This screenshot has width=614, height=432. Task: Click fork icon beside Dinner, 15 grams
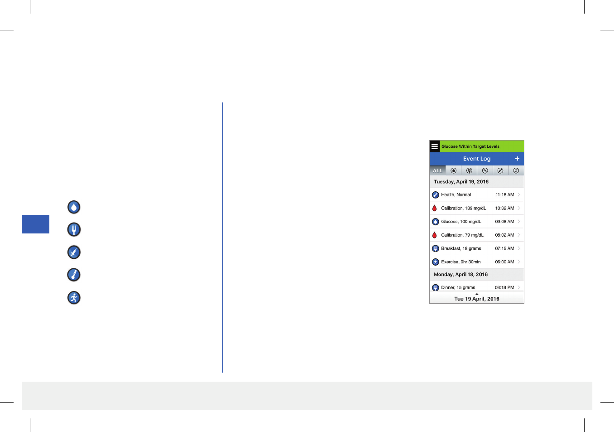tap(435, 287)
